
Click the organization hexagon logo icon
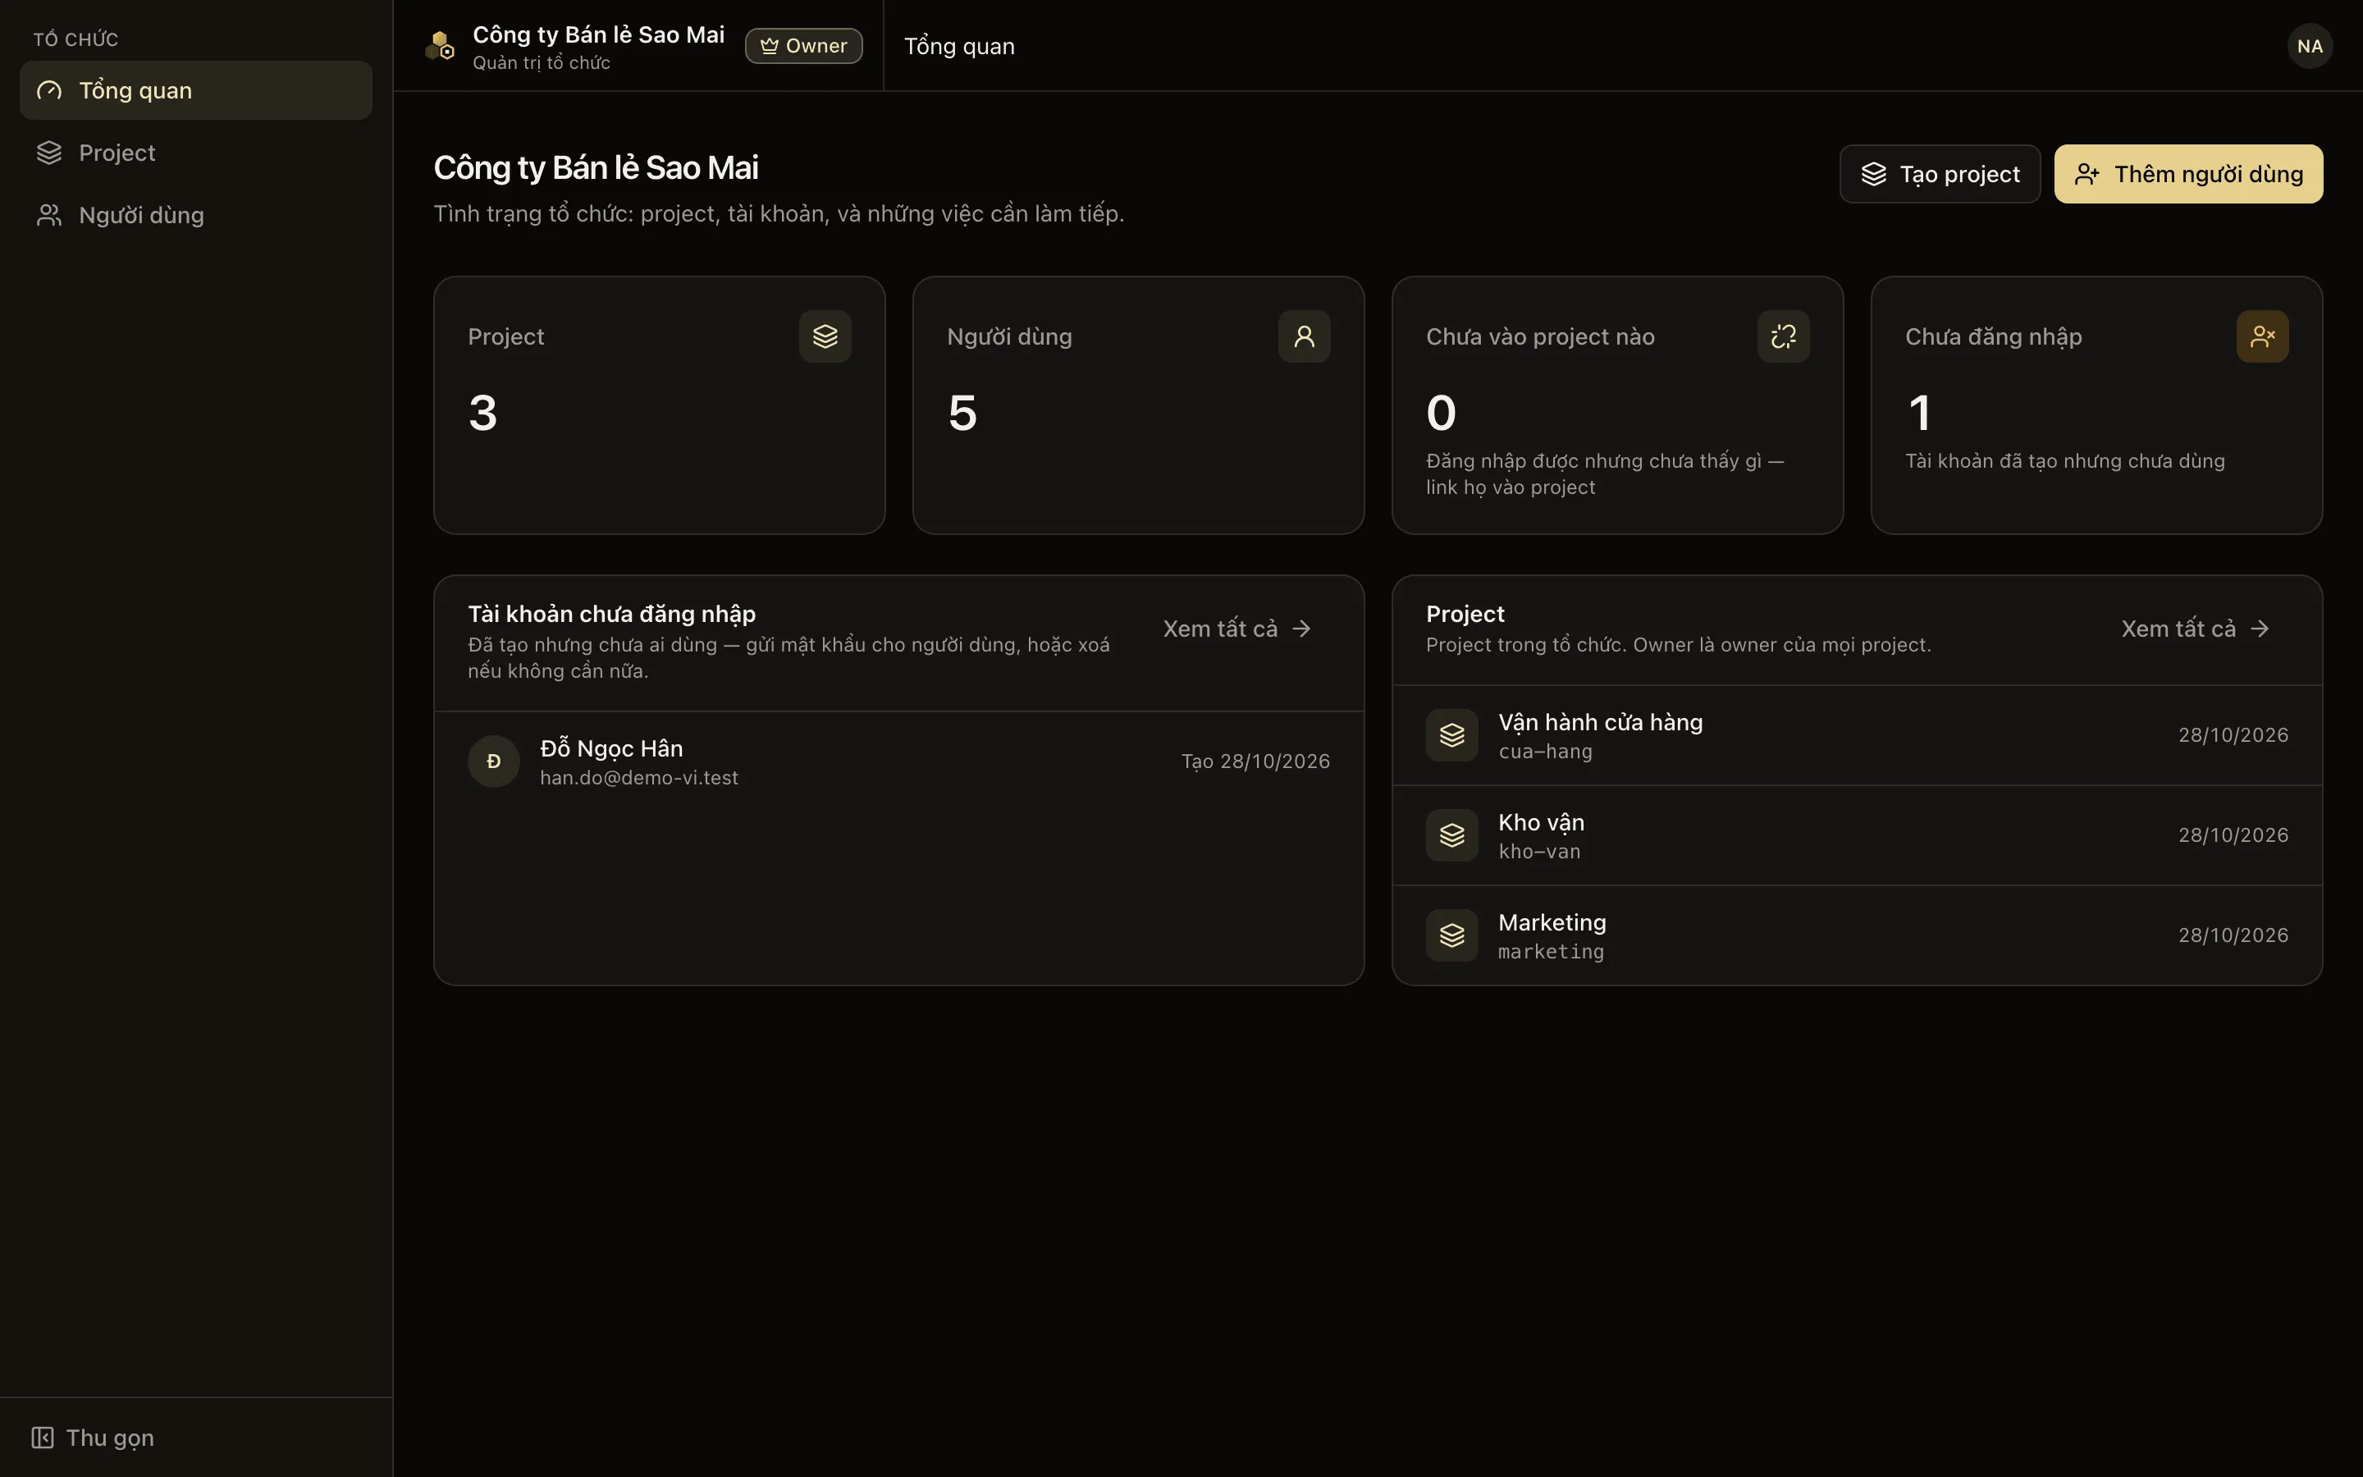(441, 46)
